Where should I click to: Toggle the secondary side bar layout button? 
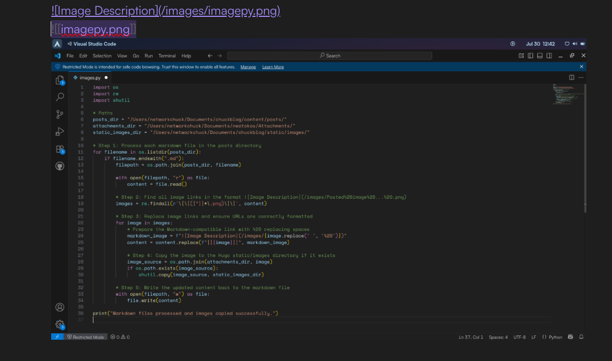(x=549, y=56)
